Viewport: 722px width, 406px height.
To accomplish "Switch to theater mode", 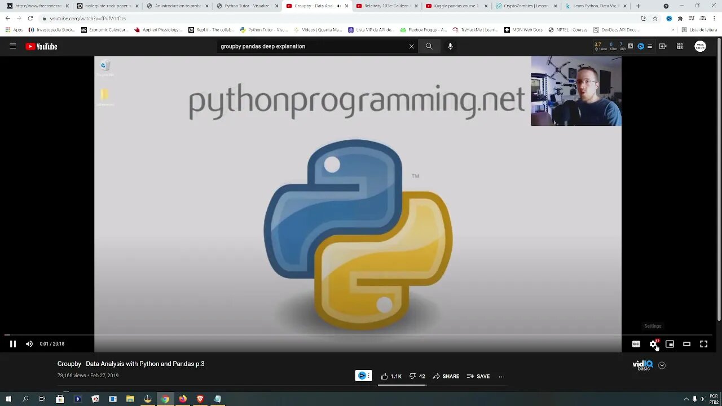I will tap(686, 344).
